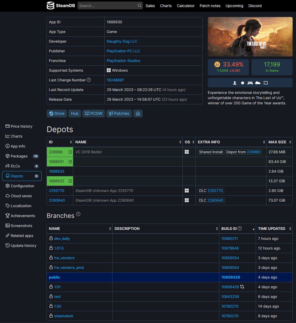Open Upcoming in top navigation
Viewport: 296px width, 323px height.
pos(234,6)
